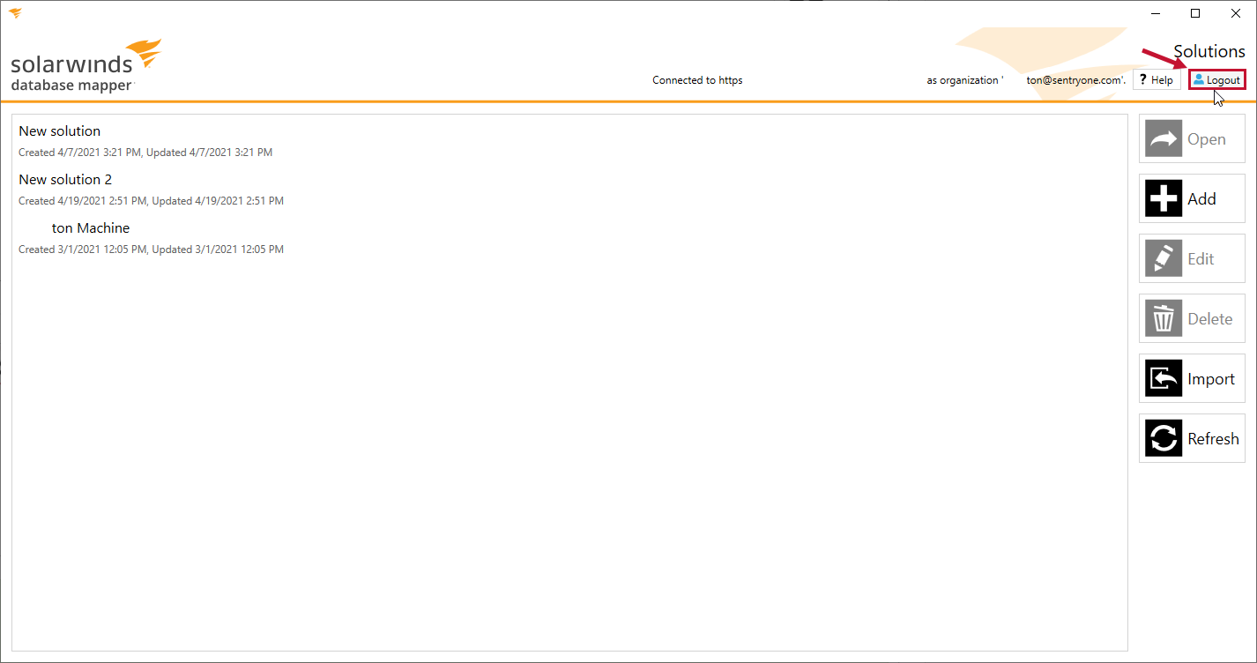Image resolution: width=1257 pixels, height=663 pixels.
Task: Click the Edit pencil icon
Action: (1164, 259)
